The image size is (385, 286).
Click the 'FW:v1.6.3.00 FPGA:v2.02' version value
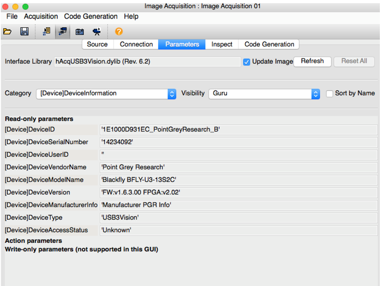(x=239, y=193)
